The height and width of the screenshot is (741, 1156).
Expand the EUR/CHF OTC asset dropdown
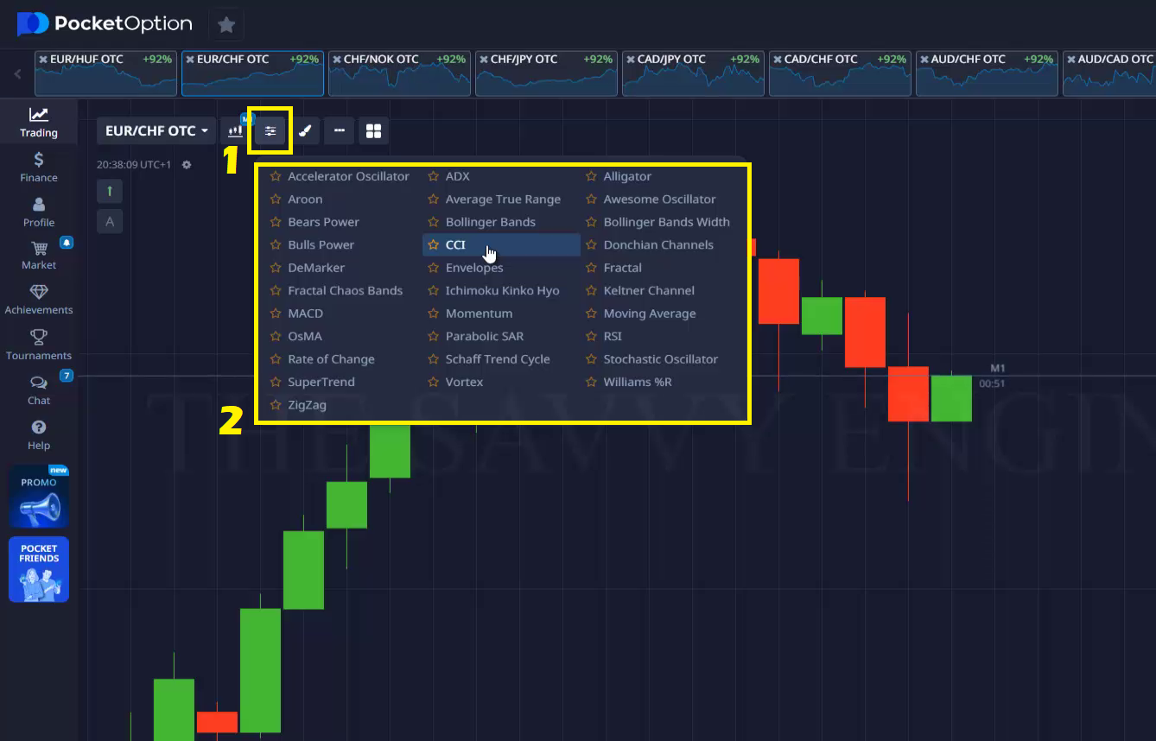tap(156, 131)
